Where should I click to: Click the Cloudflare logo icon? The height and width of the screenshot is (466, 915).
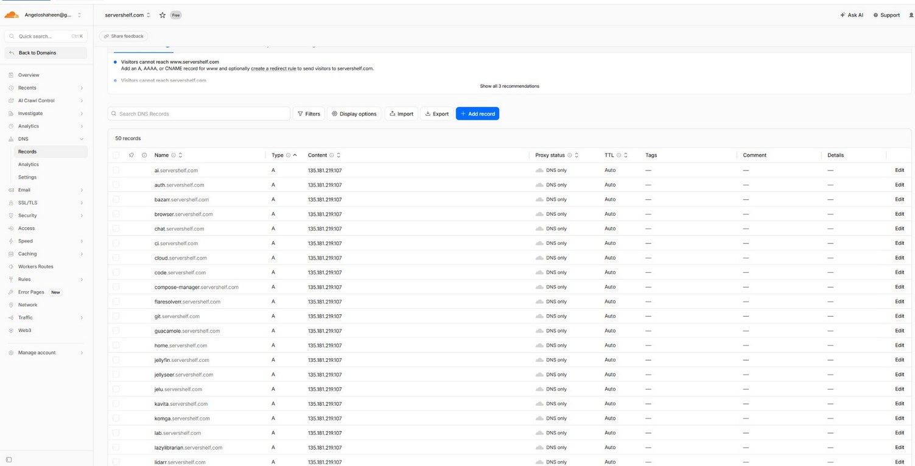pos(12,15)
